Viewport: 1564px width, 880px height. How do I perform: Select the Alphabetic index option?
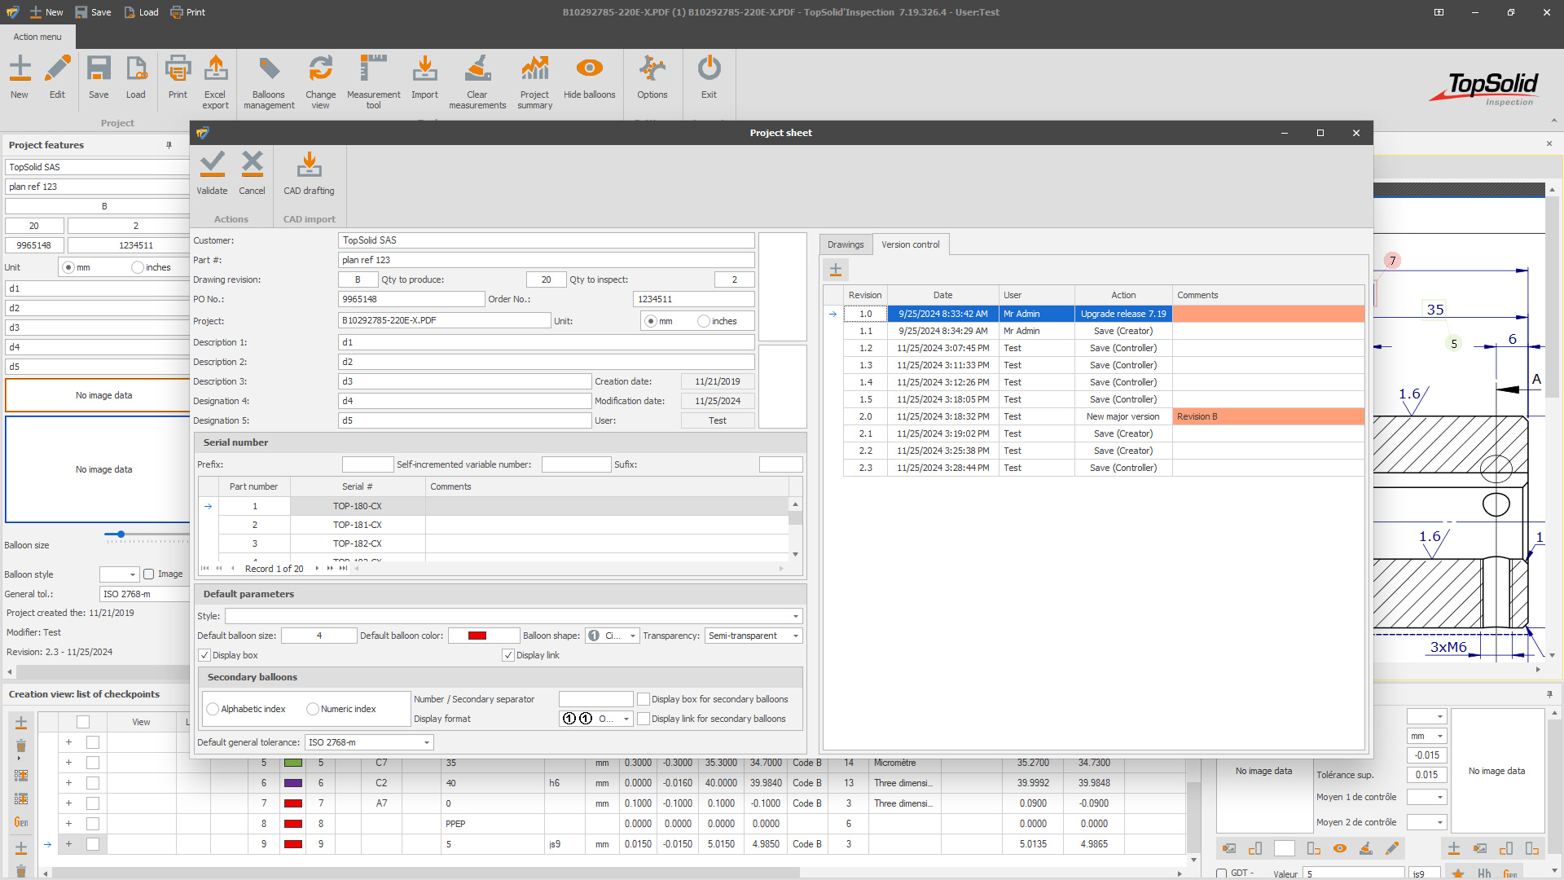(213, 709)
